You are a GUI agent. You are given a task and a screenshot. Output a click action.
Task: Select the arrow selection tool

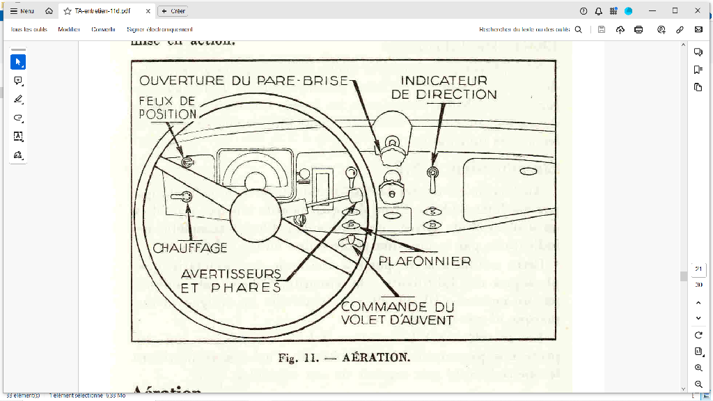click(18, 62)
